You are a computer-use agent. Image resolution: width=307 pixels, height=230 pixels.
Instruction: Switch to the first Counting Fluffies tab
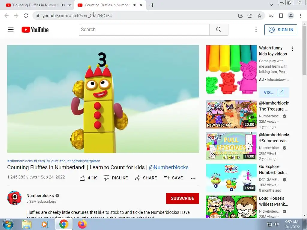35,5
